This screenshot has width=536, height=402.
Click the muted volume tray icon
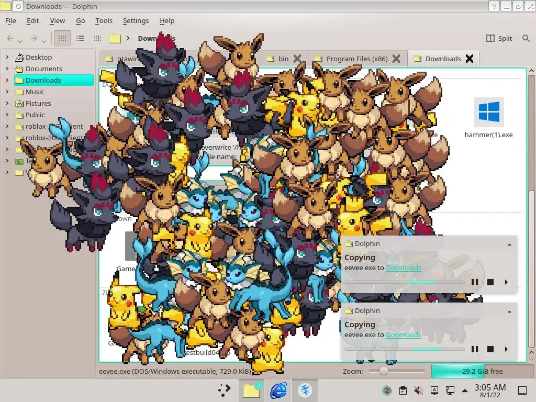click(x=418, y=390)
